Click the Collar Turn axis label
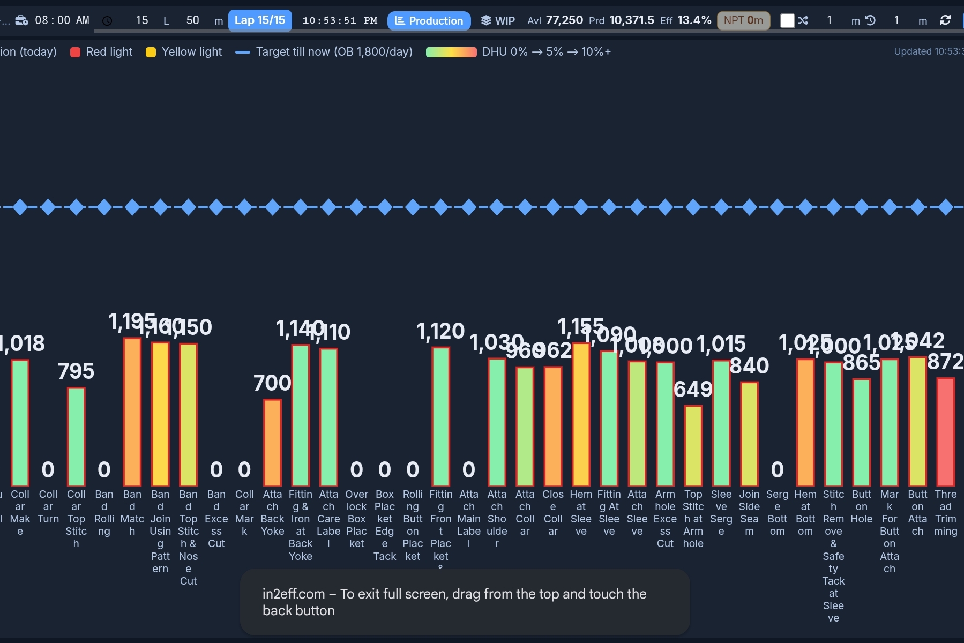The width and height of the screenshot is (964, 643). [48, 506]
